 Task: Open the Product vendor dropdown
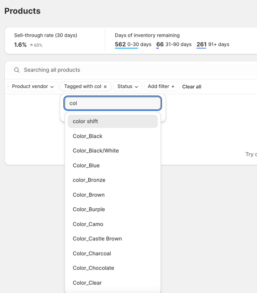tap(33, 87)
